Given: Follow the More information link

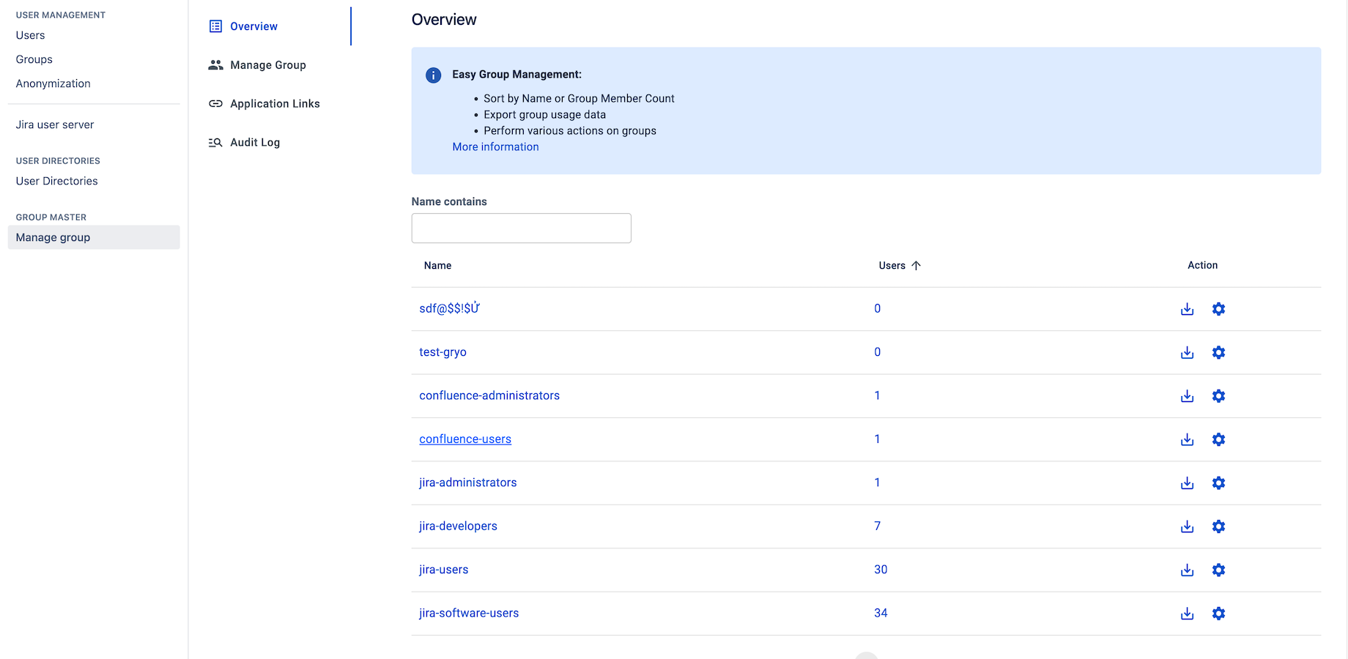Looking at the screenshot, I should click(x=495, y=147).
